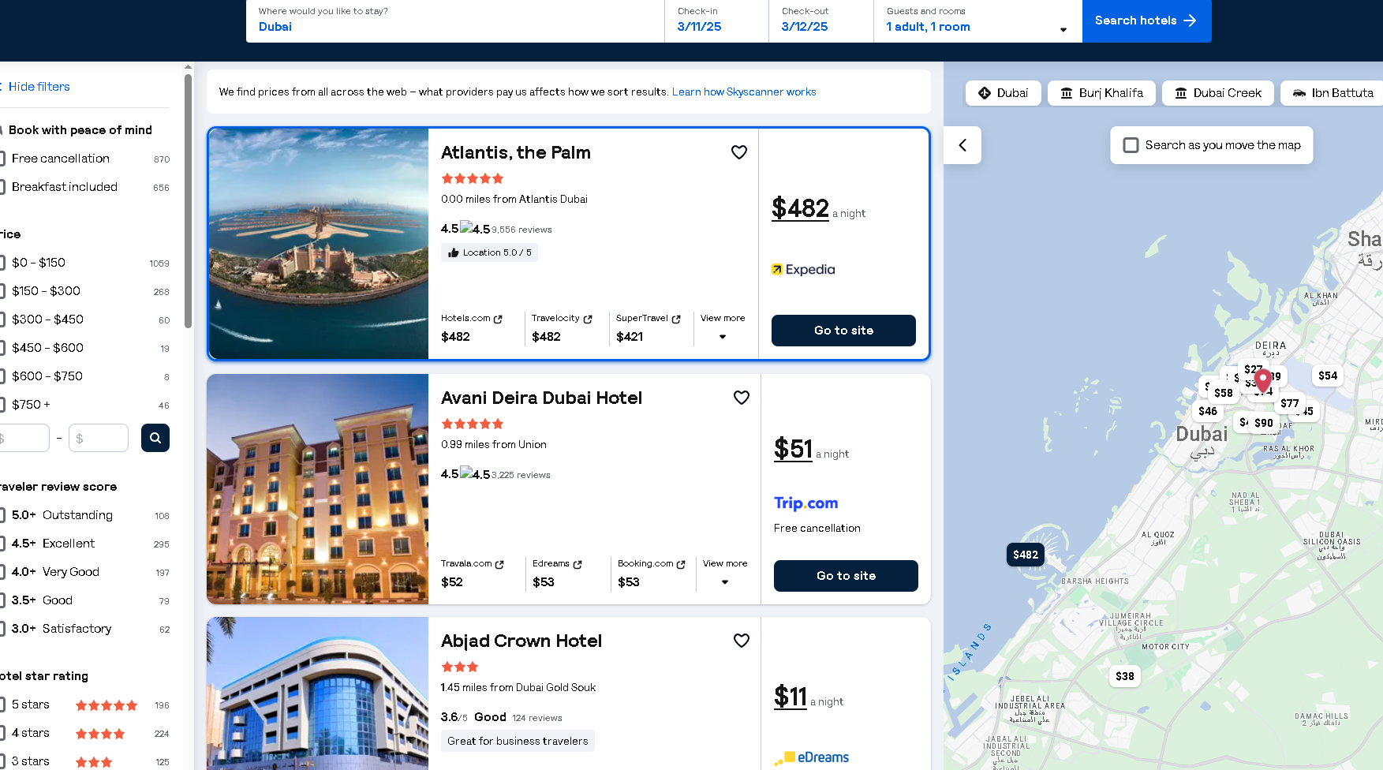Click the Check-in date field
1383x770 pixels.
point(716,21)
